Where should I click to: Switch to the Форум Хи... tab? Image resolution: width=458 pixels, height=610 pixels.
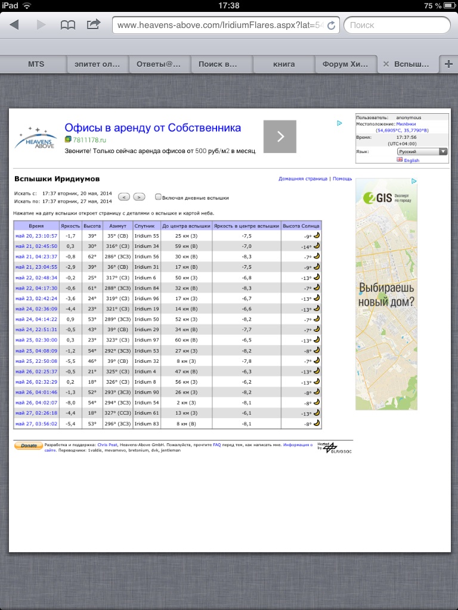345,64
